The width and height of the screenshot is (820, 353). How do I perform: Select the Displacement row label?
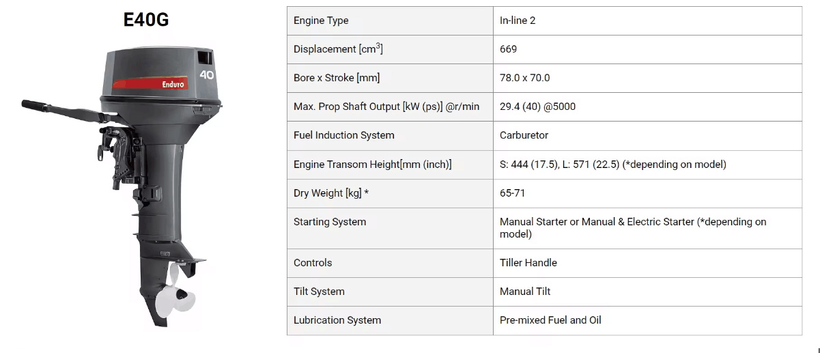(338, 49)
